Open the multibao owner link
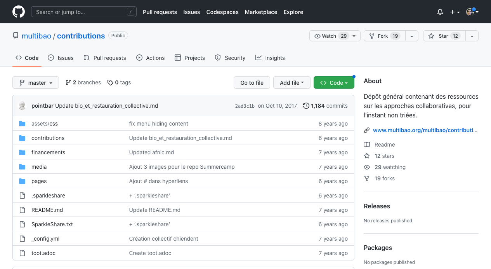 36,36
